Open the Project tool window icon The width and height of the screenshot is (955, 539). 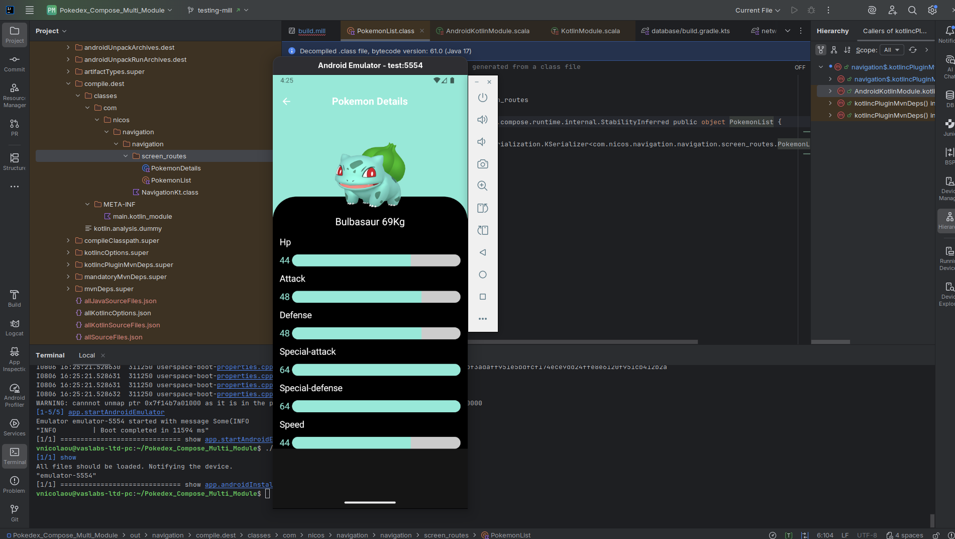pos(15,35)
